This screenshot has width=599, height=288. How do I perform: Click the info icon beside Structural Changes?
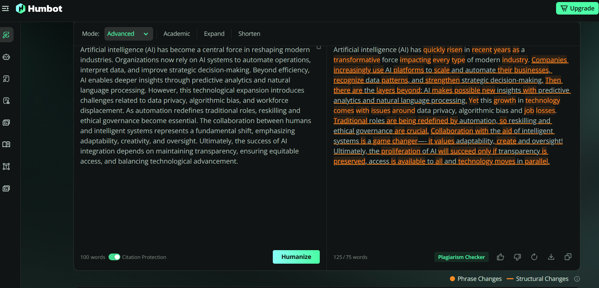pos(577,279)
